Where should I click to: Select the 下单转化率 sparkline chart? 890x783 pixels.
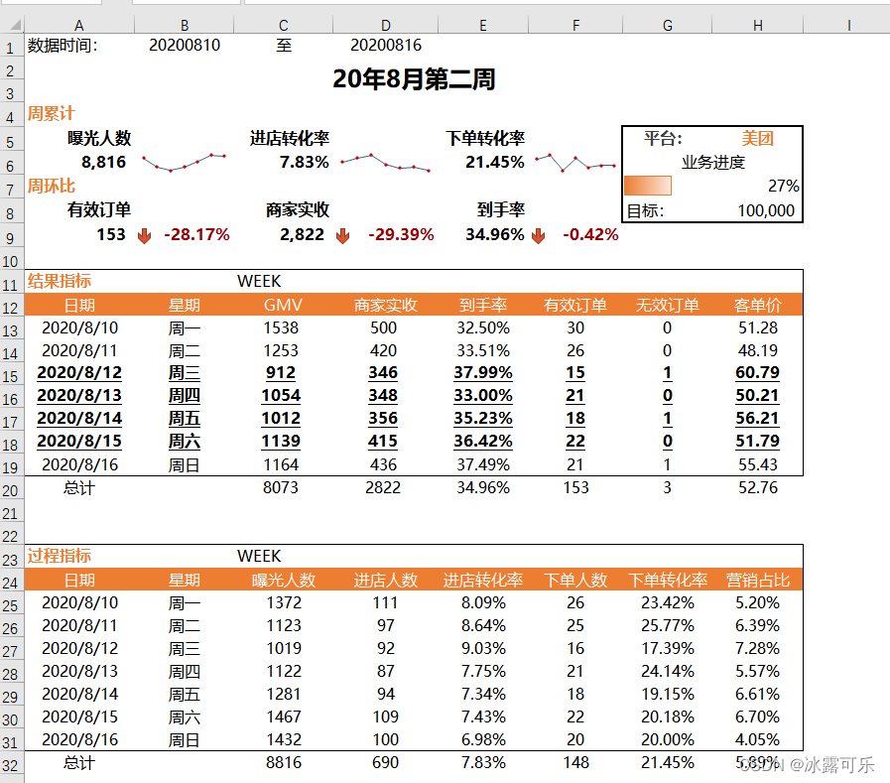[x=575, y=163]
